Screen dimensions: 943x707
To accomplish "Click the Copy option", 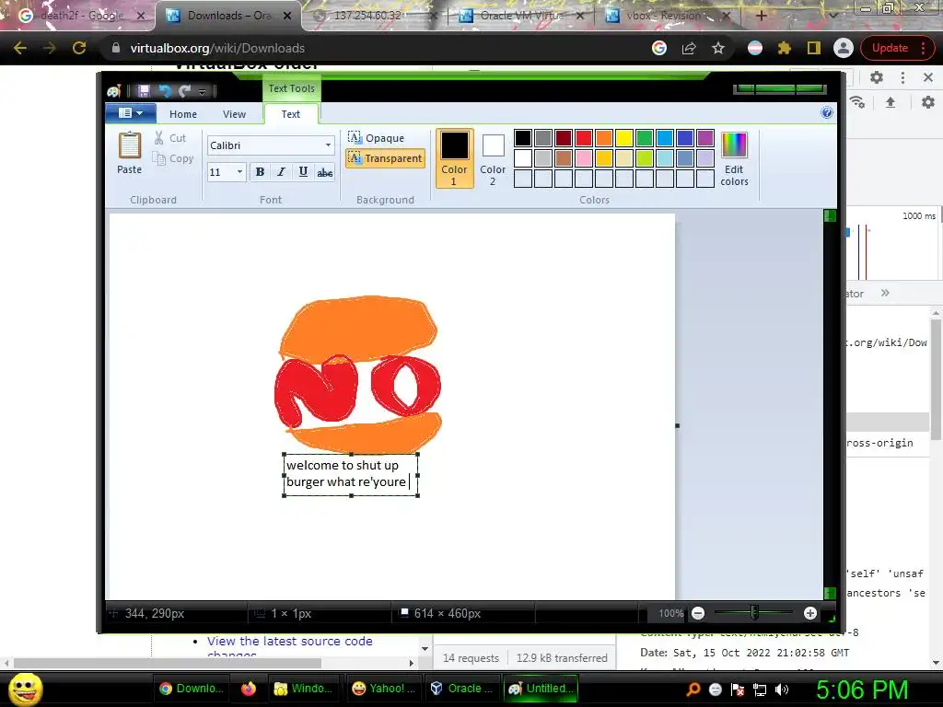I will 173,158.
